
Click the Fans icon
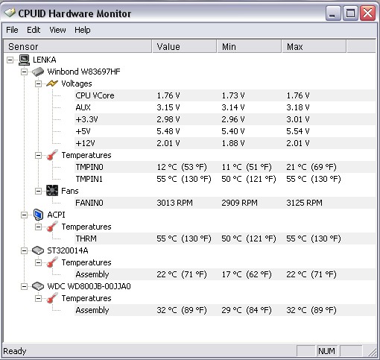click(52, 191)
